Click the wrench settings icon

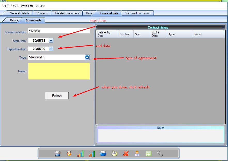coord(160,154)
